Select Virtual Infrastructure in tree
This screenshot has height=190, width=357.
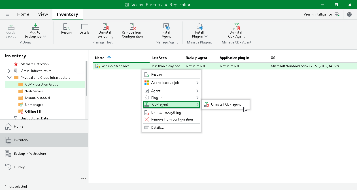tap(36, 71)
